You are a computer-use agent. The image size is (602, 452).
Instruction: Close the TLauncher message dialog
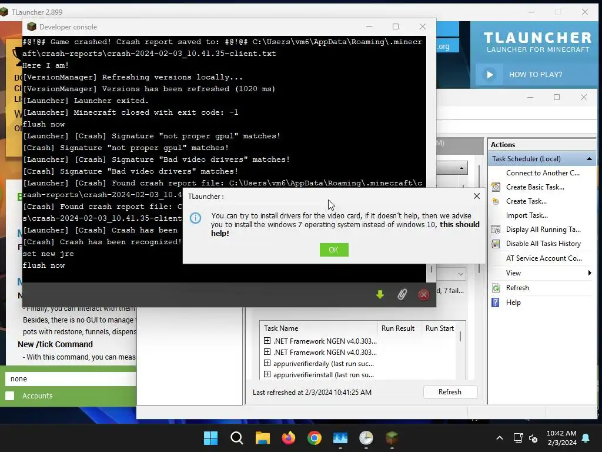coord(476,196)
